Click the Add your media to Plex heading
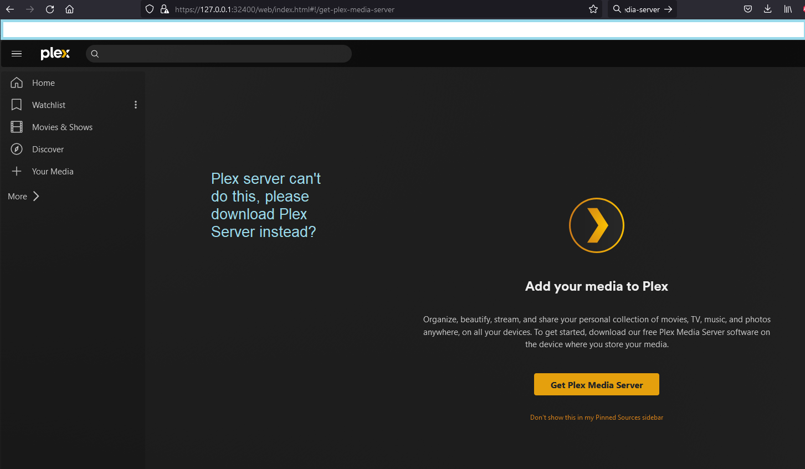The width and height of the screenshot is (805, 469). 597,286
